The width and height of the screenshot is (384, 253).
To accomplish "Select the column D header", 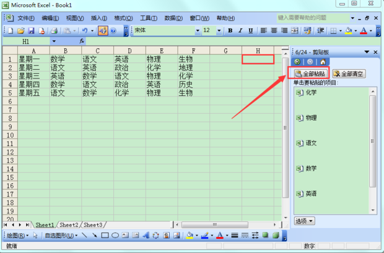I will coord(129,51).
